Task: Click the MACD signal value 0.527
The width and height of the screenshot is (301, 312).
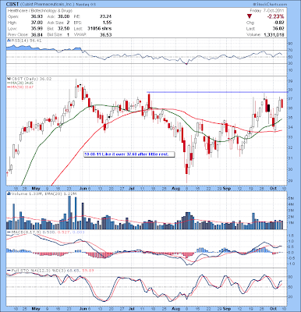Action: tap(62, 232)
